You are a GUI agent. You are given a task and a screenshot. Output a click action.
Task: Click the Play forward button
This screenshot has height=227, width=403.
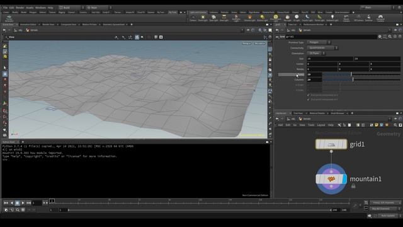coord(23,203)
